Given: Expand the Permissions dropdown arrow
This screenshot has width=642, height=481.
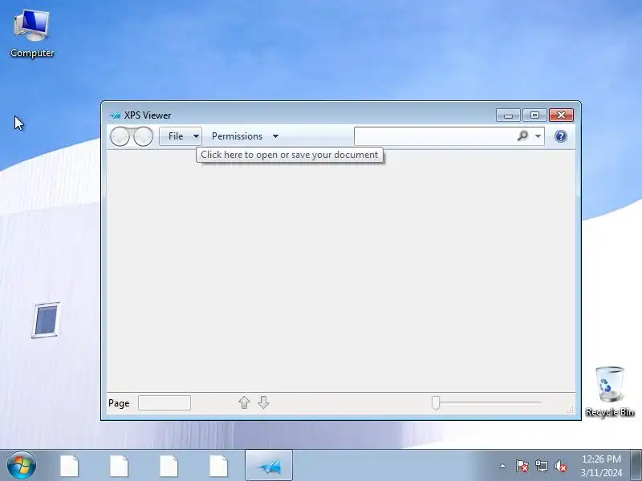Looking at the screenshot, I should coord(275,136).
